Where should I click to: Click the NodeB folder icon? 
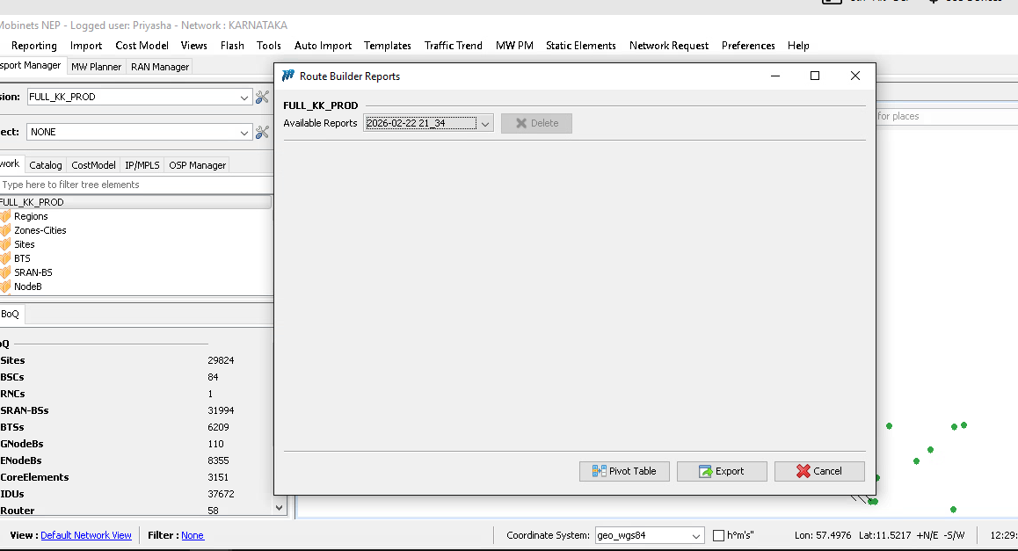coord(5,286)
